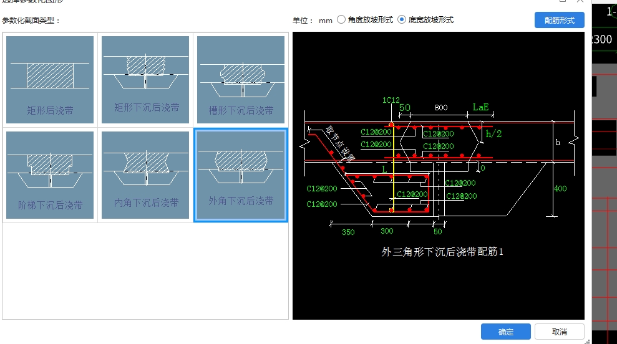Screen dimensions: 617x344
Task: Click the LaE anchorage length value
Action: click(480, 107)
